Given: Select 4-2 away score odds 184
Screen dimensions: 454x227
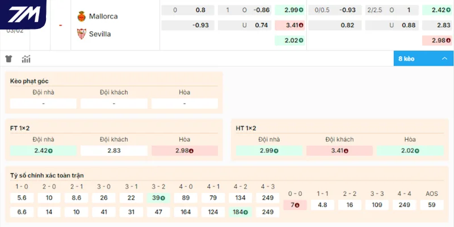Looking at the screenshot, I should [x=242, y=212].
